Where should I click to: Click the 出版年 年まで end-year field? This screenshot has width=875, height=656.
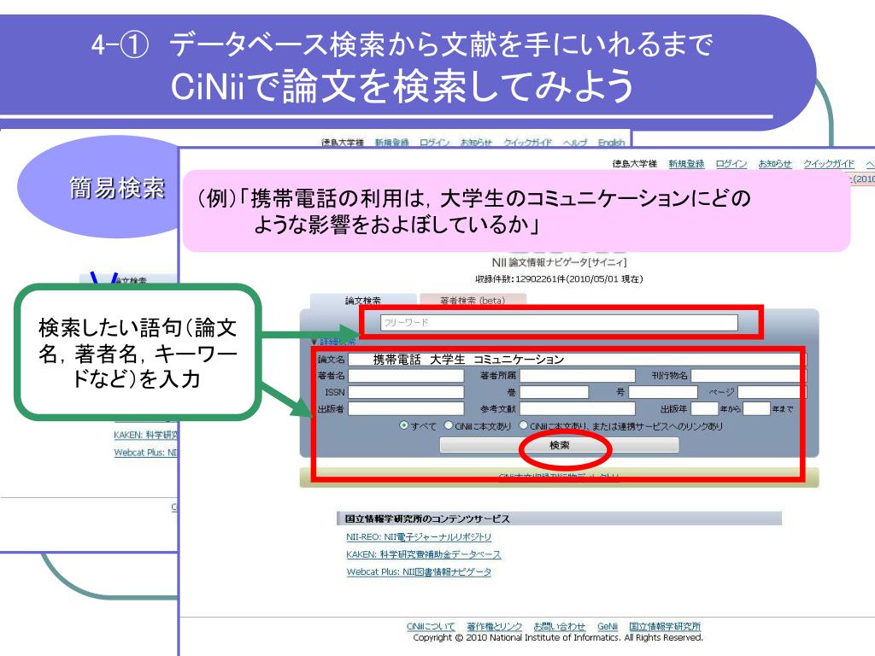point(757,409)
